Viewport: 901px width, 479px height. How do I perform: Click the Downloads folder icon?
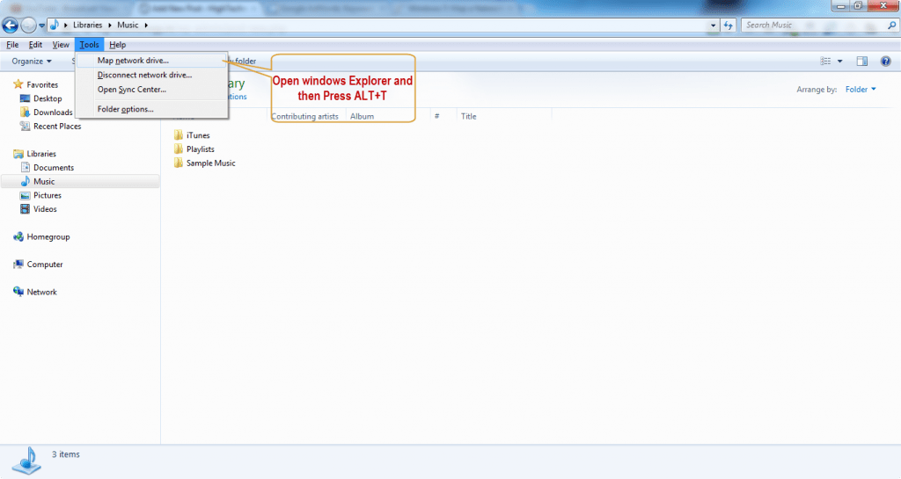tap(25, 112)
